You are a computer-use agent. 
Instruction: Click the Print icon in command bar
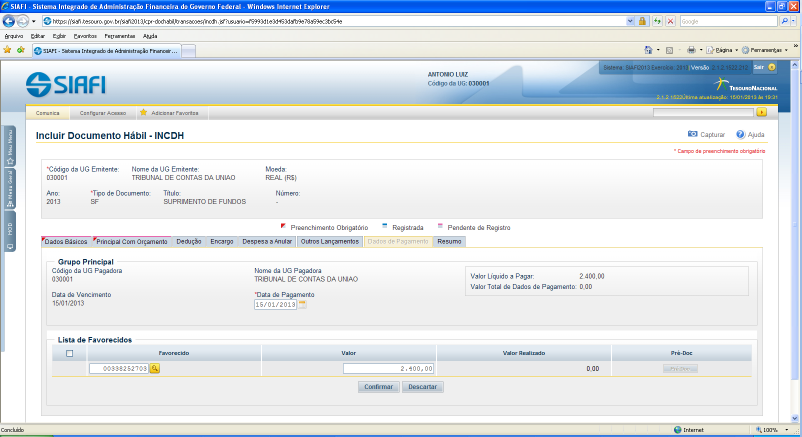click(691, 50)
